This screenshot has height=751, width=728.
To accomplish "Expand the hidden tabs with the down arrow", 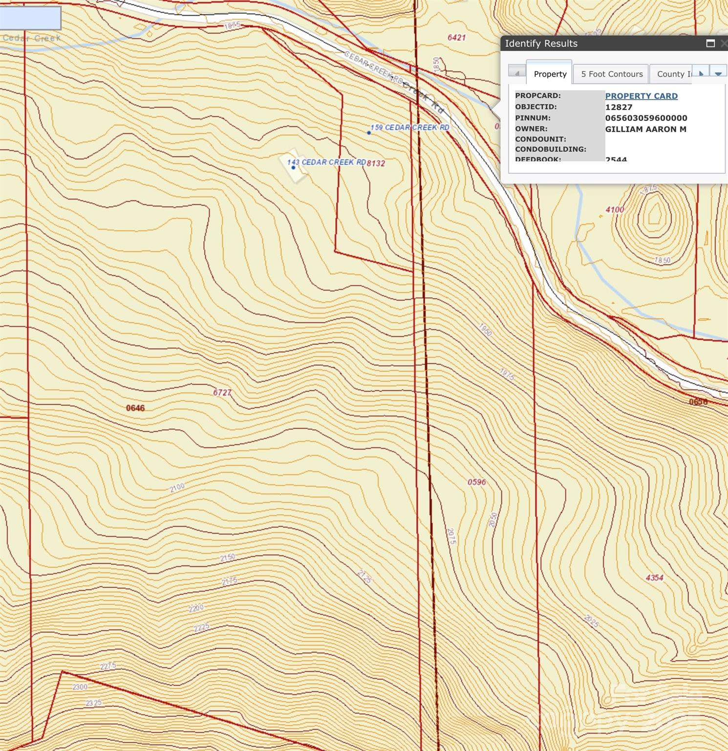I will [718, 72].
